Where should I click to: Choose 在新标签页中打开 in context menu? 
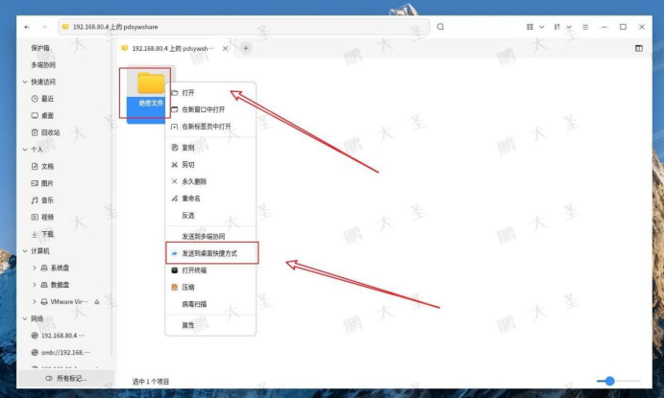[210, 127]
